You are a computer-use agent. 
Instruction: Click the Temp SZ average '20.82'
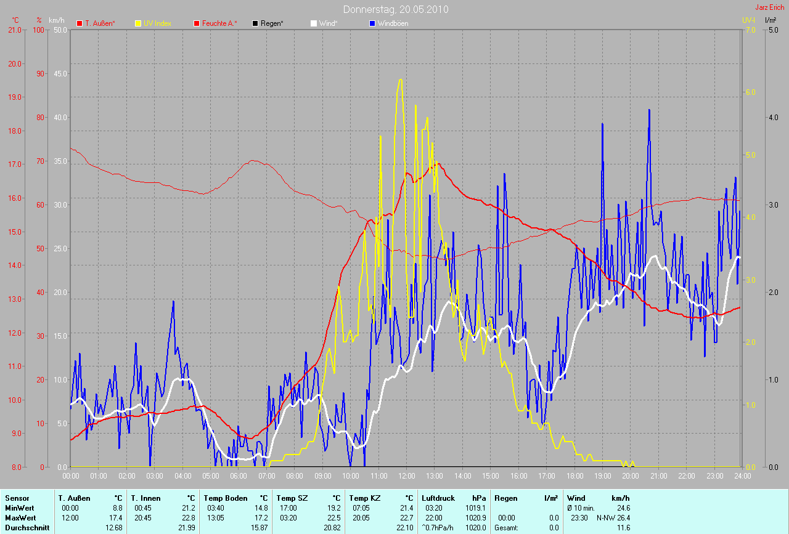click(332, 527)
